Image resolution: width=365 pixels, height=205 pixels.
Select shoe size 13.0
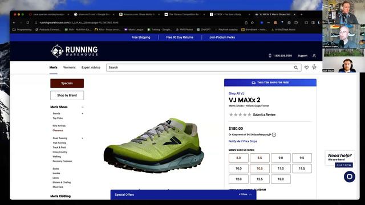pos(281,179)
